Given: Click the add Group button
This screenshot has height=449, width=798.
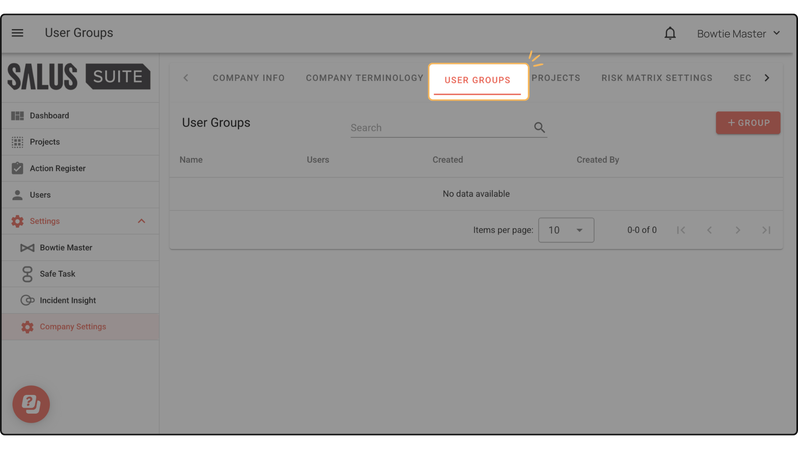Looking at the screenshot, I should click(748, 123).
